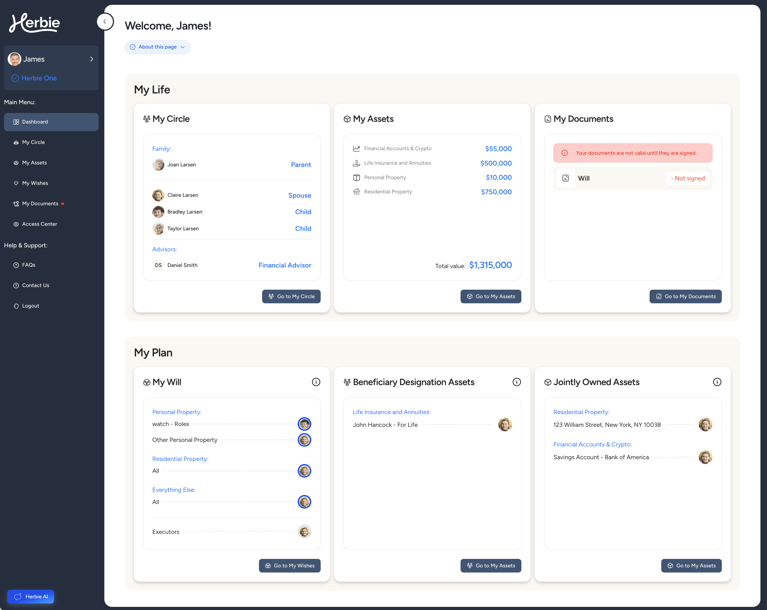Click the Logout icon in the sidebar
767x610 pixels.
coord(16,306)
